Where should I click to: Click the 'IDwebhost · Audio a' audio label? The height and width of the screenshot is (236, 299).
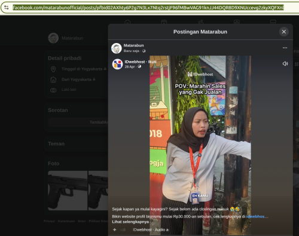coord(151,229)
